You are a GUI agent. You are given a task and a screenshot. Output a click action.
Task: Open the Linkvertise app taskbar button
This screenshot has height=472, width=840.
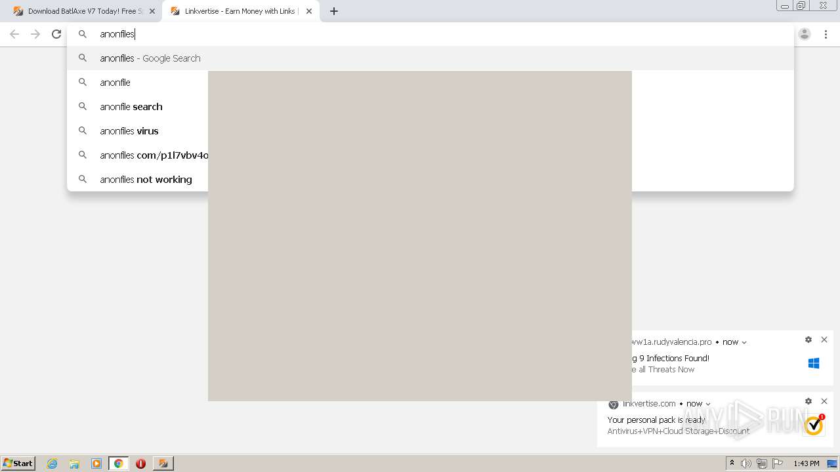pos(163,463)
